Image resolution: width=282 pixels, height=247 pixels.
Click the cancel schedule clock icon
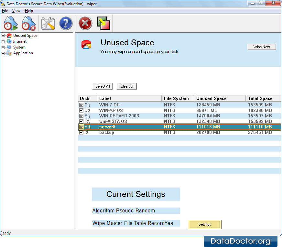(x=28, y=23)
